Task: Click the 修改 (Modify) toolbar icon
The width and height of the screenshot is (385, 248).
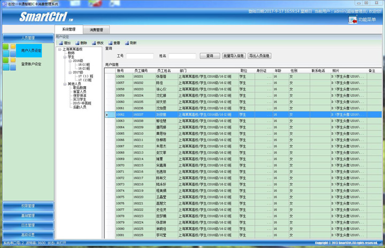Action: pos(94,43)
